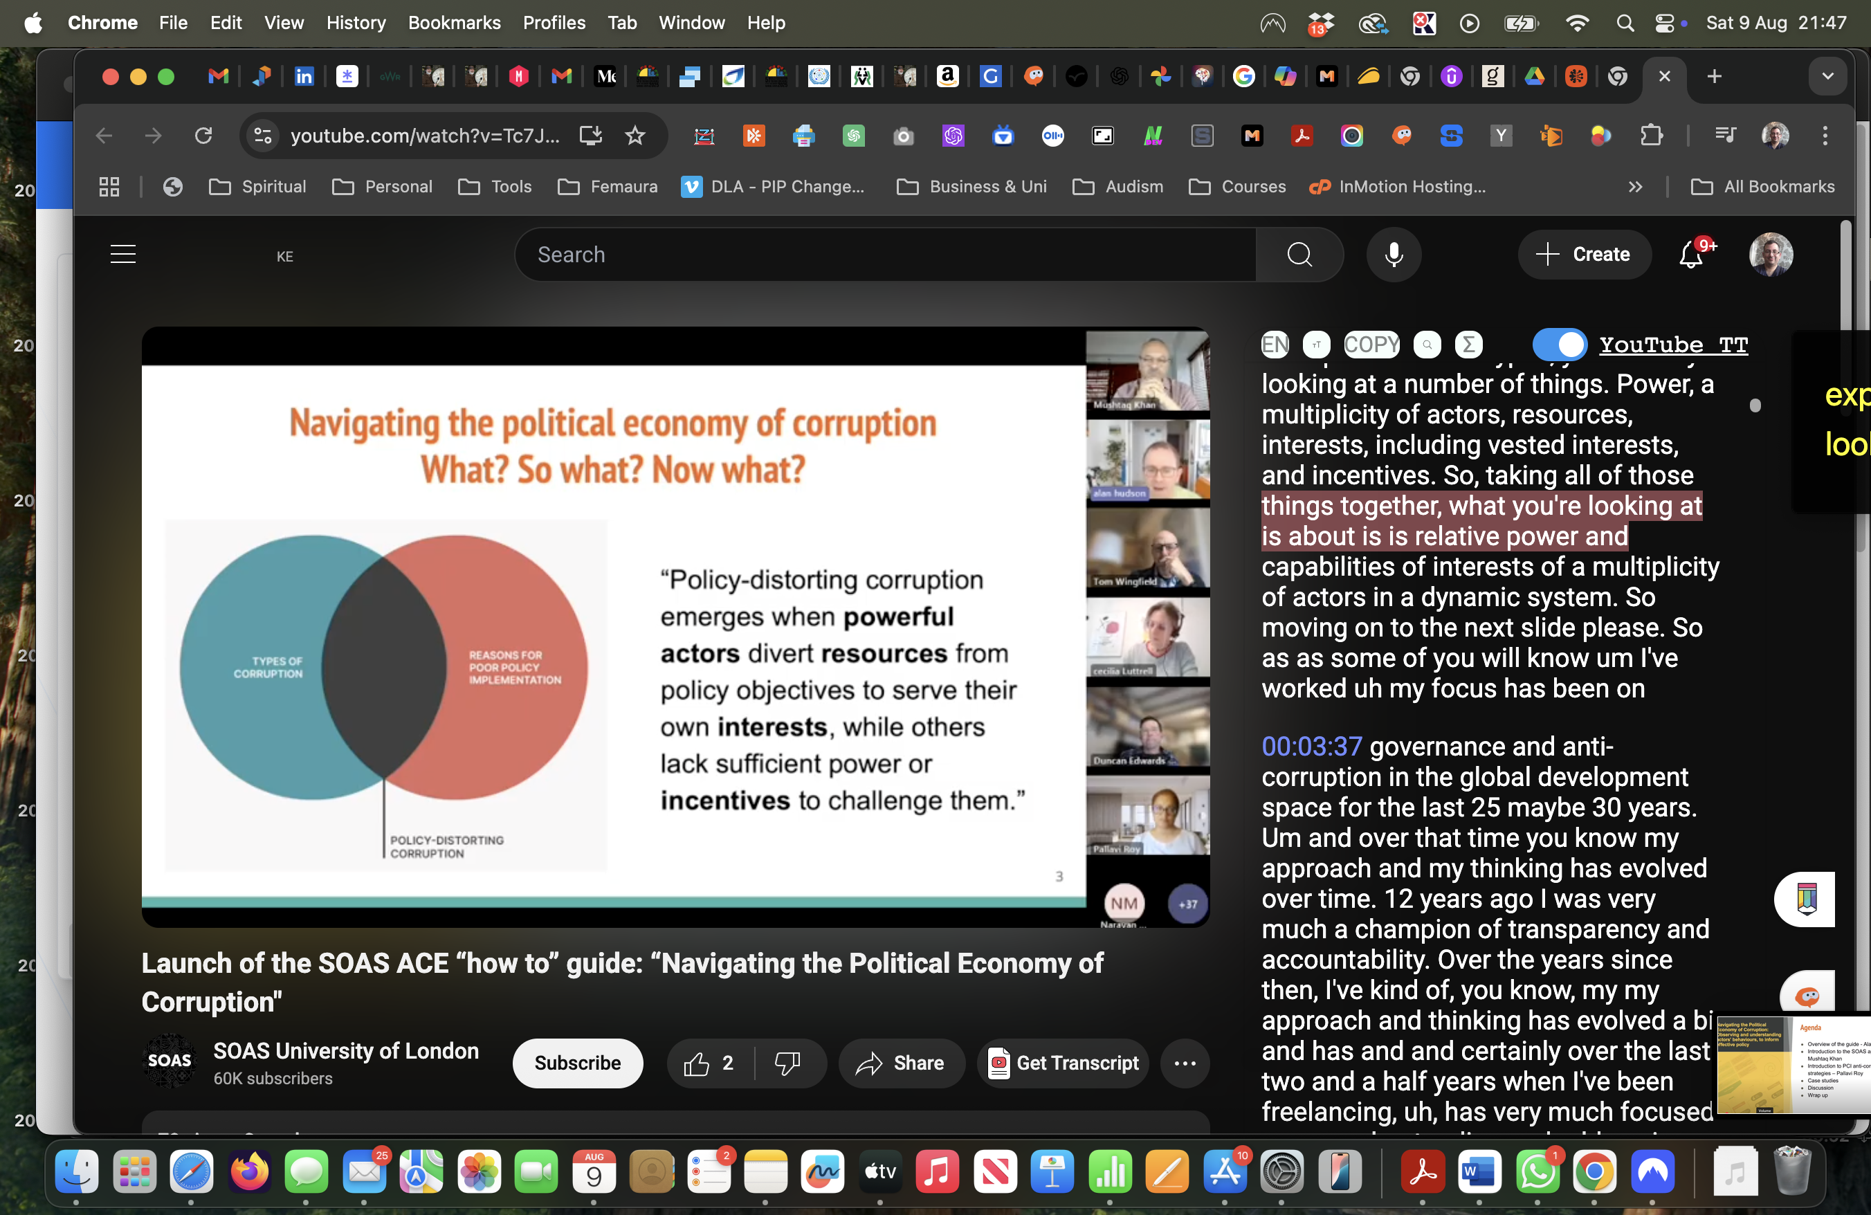Open WhatsApp from the dock
The height and width of the screenshot is (1215, 1871).
1537,1173
